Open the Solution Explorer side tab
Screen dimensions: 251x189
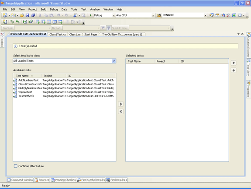(248, 45)
